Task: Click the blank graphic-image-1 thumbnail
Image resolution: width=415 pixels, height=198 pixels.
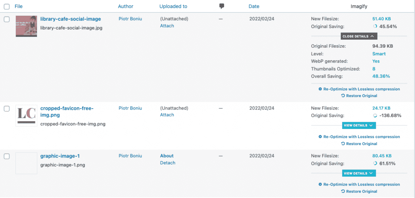Action: 26,163
